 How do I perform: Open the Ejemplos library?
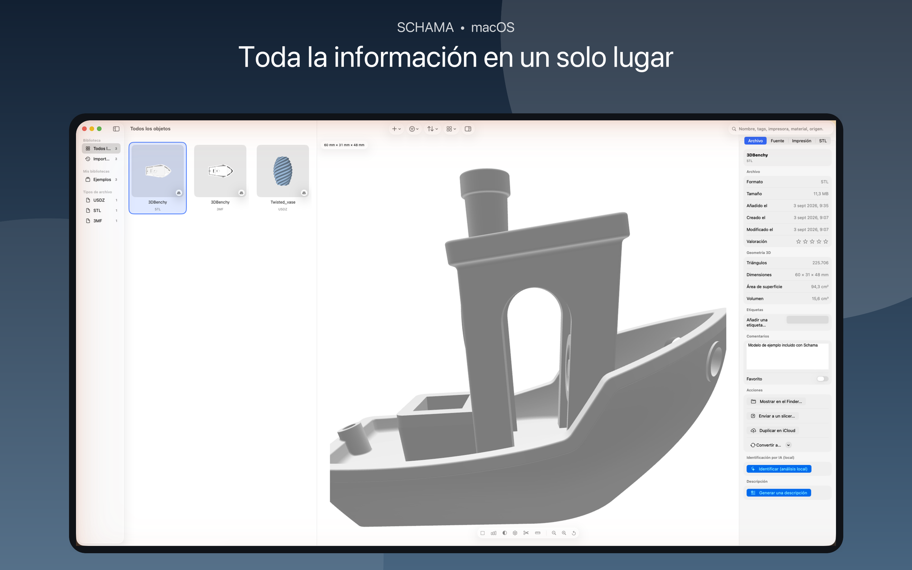[x=101, y=180]
